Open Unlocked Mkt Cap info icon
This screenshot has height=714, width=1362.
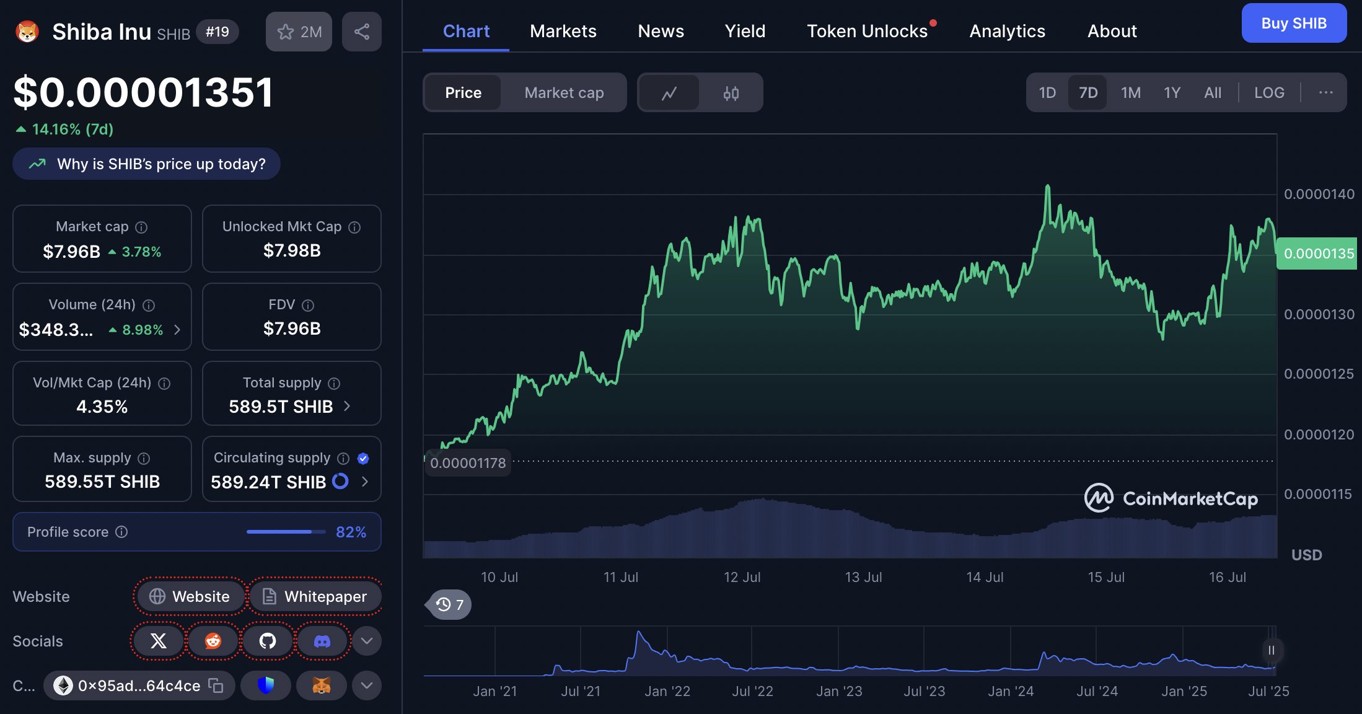[354, 227]
